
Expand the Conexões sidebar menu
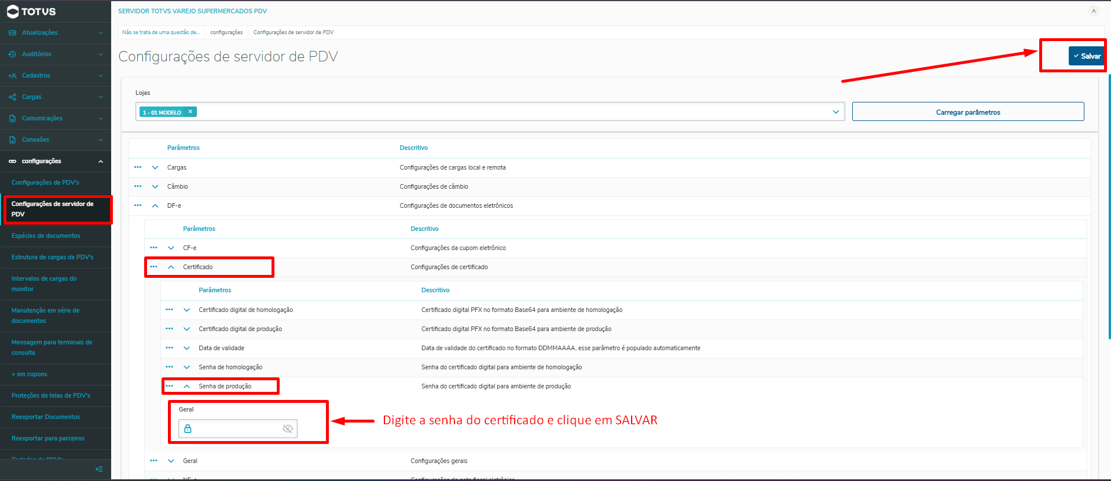click(x=101, y=140)
